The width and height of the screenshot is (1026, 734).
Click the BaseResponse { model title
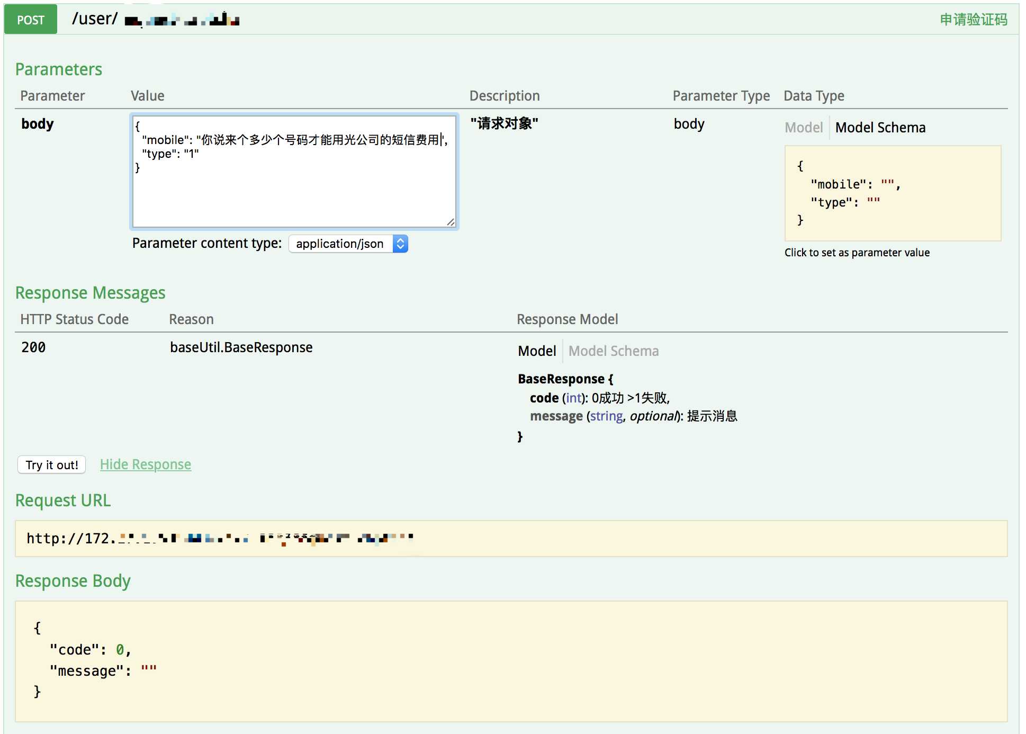coord(565,379)
